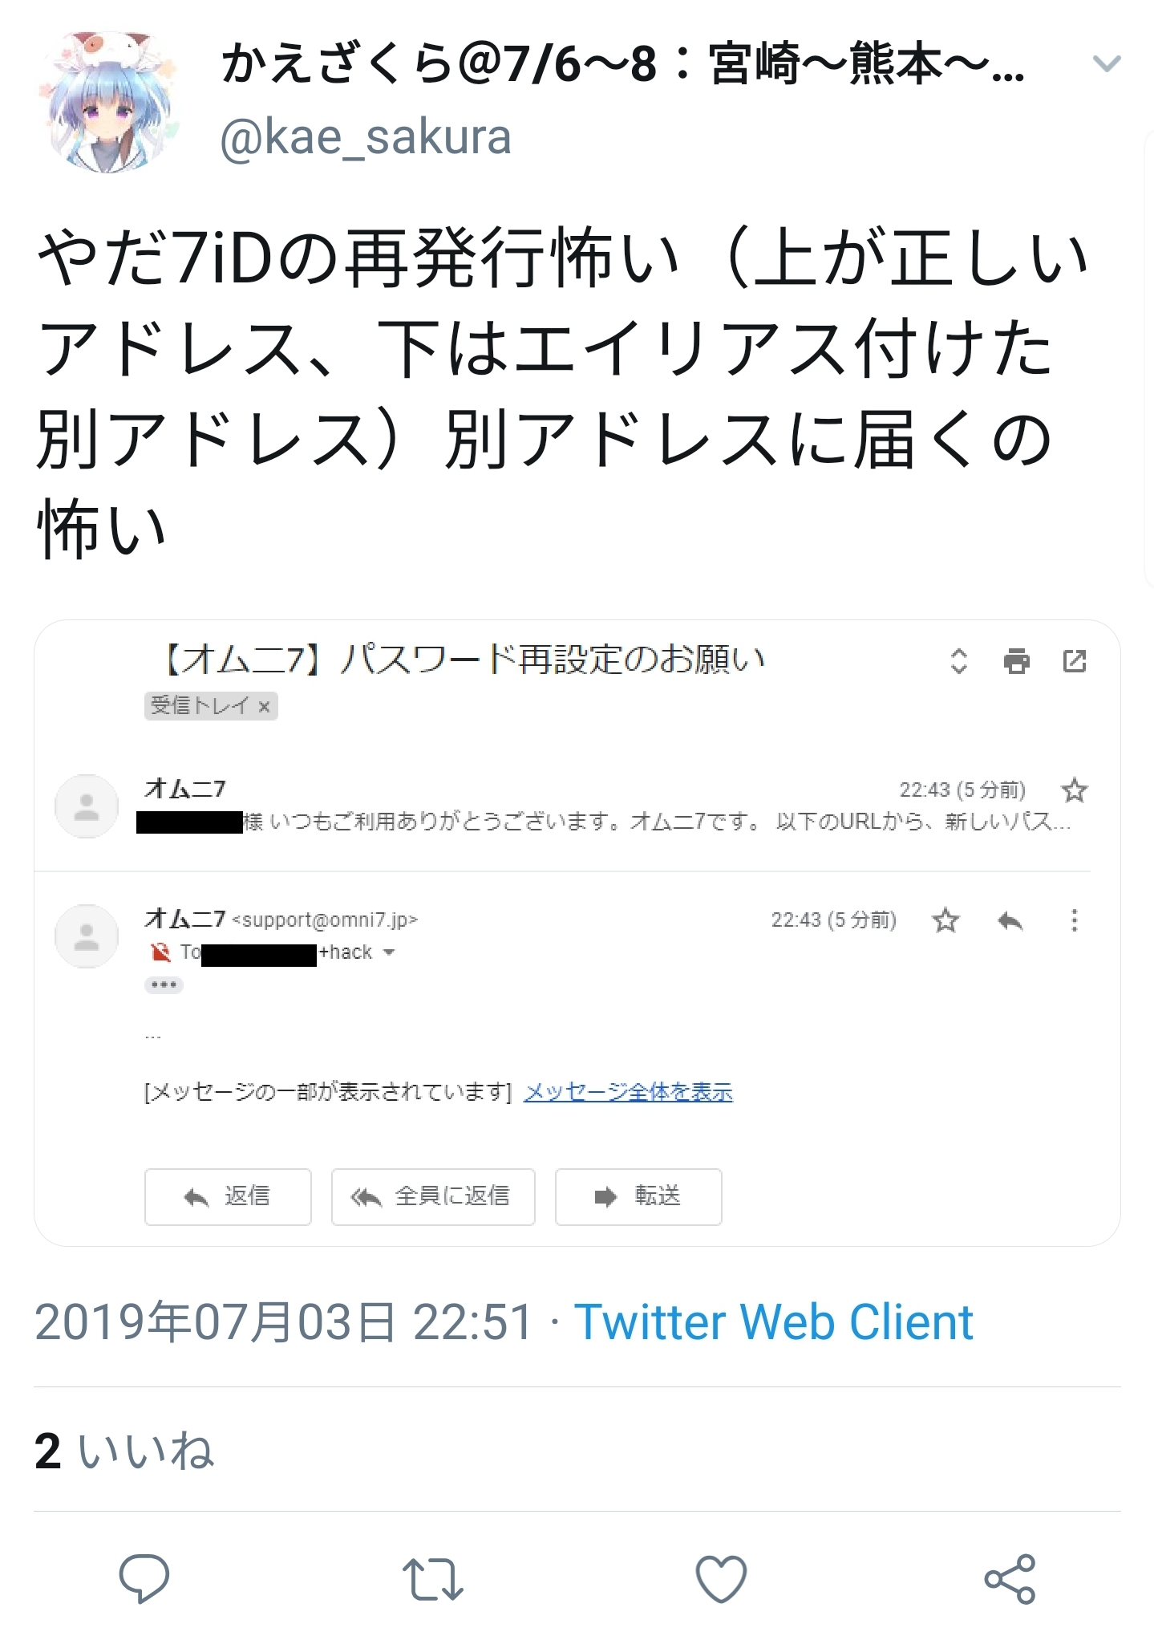Open tweet options chevron menu
The image size is (1154, 1636).
pyautogui.click(x=1107, y=63)
